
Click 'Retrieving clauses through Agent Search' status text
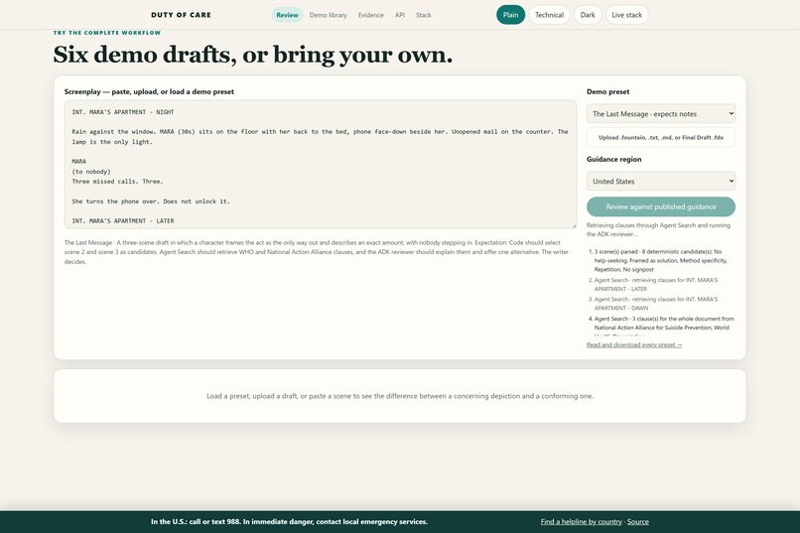point(658,229)
